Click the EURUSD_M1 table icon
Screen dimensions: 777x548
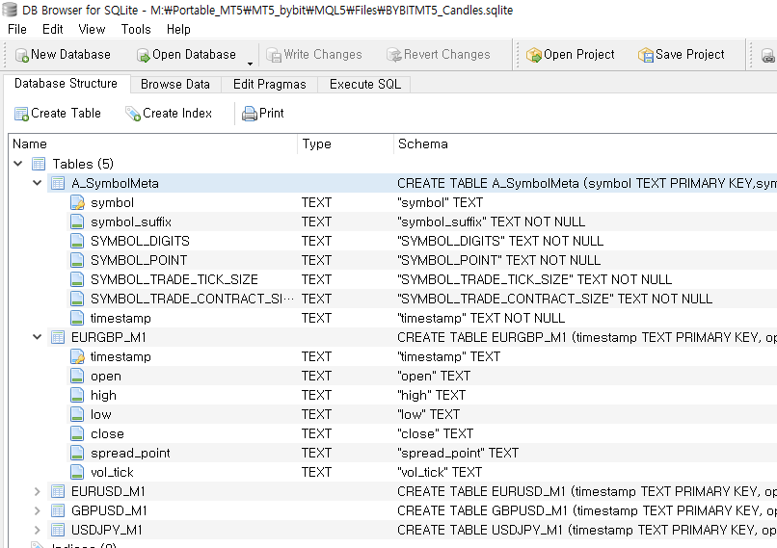click(x=58, y=491)
